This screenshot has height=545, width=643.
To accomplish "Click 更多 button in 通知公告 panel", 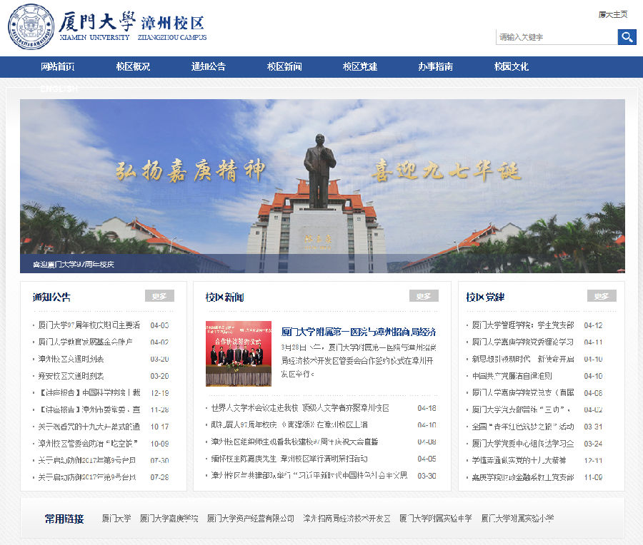I will 159,296.
